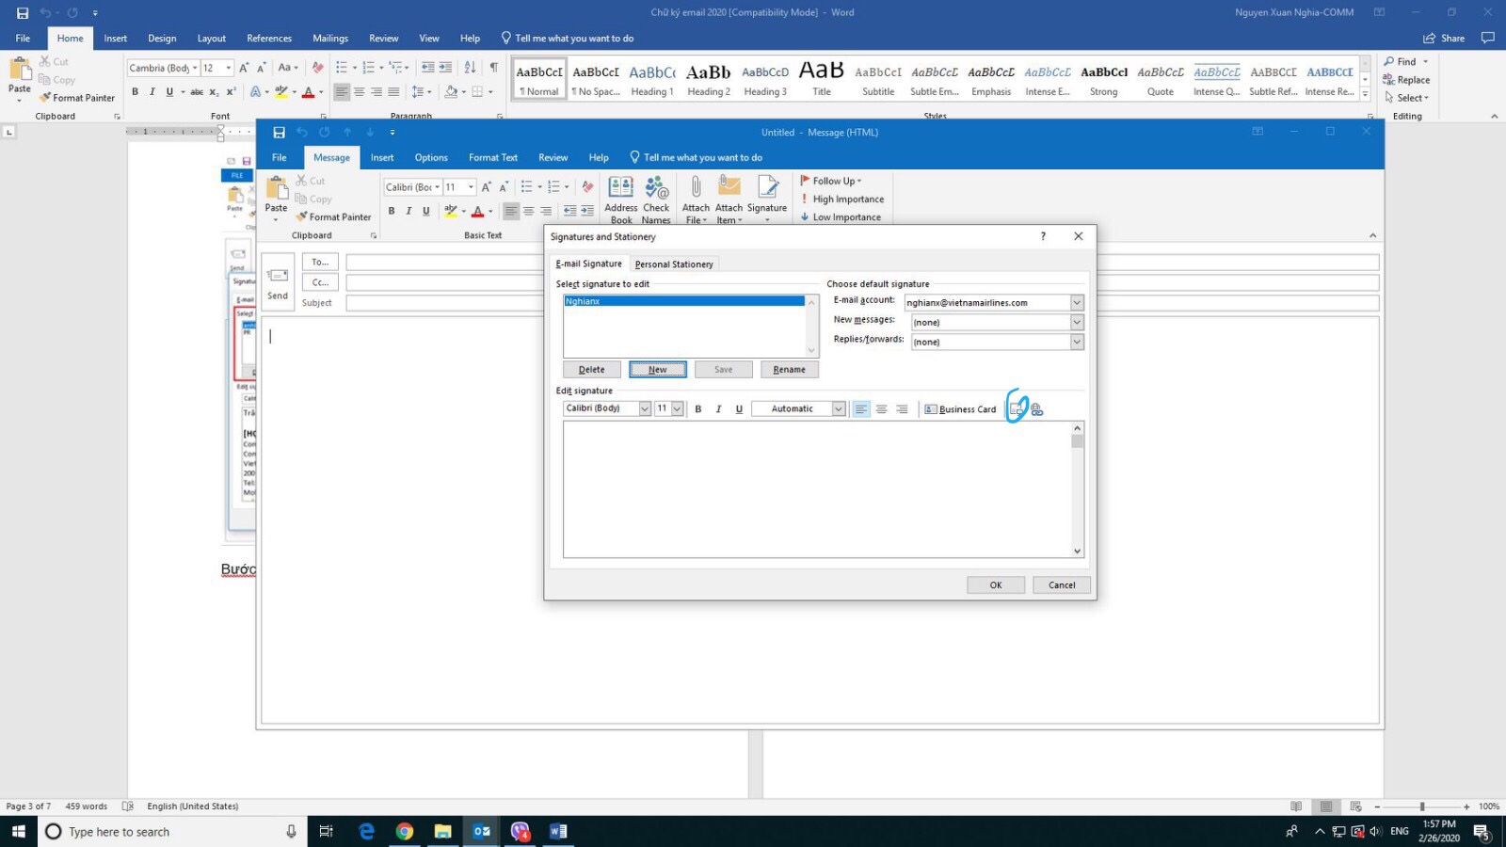Click the Delete signature button

592,369
